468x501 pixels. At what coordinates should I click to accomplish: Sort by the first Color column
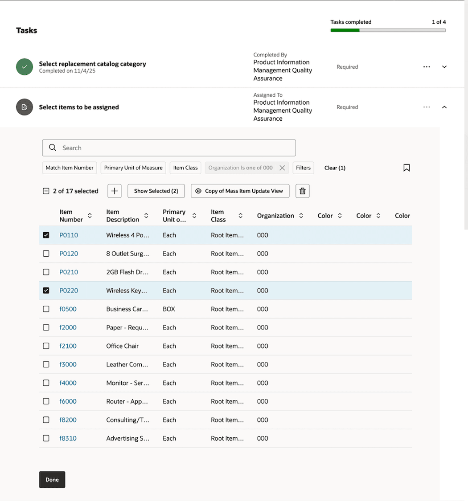point(340,216)
